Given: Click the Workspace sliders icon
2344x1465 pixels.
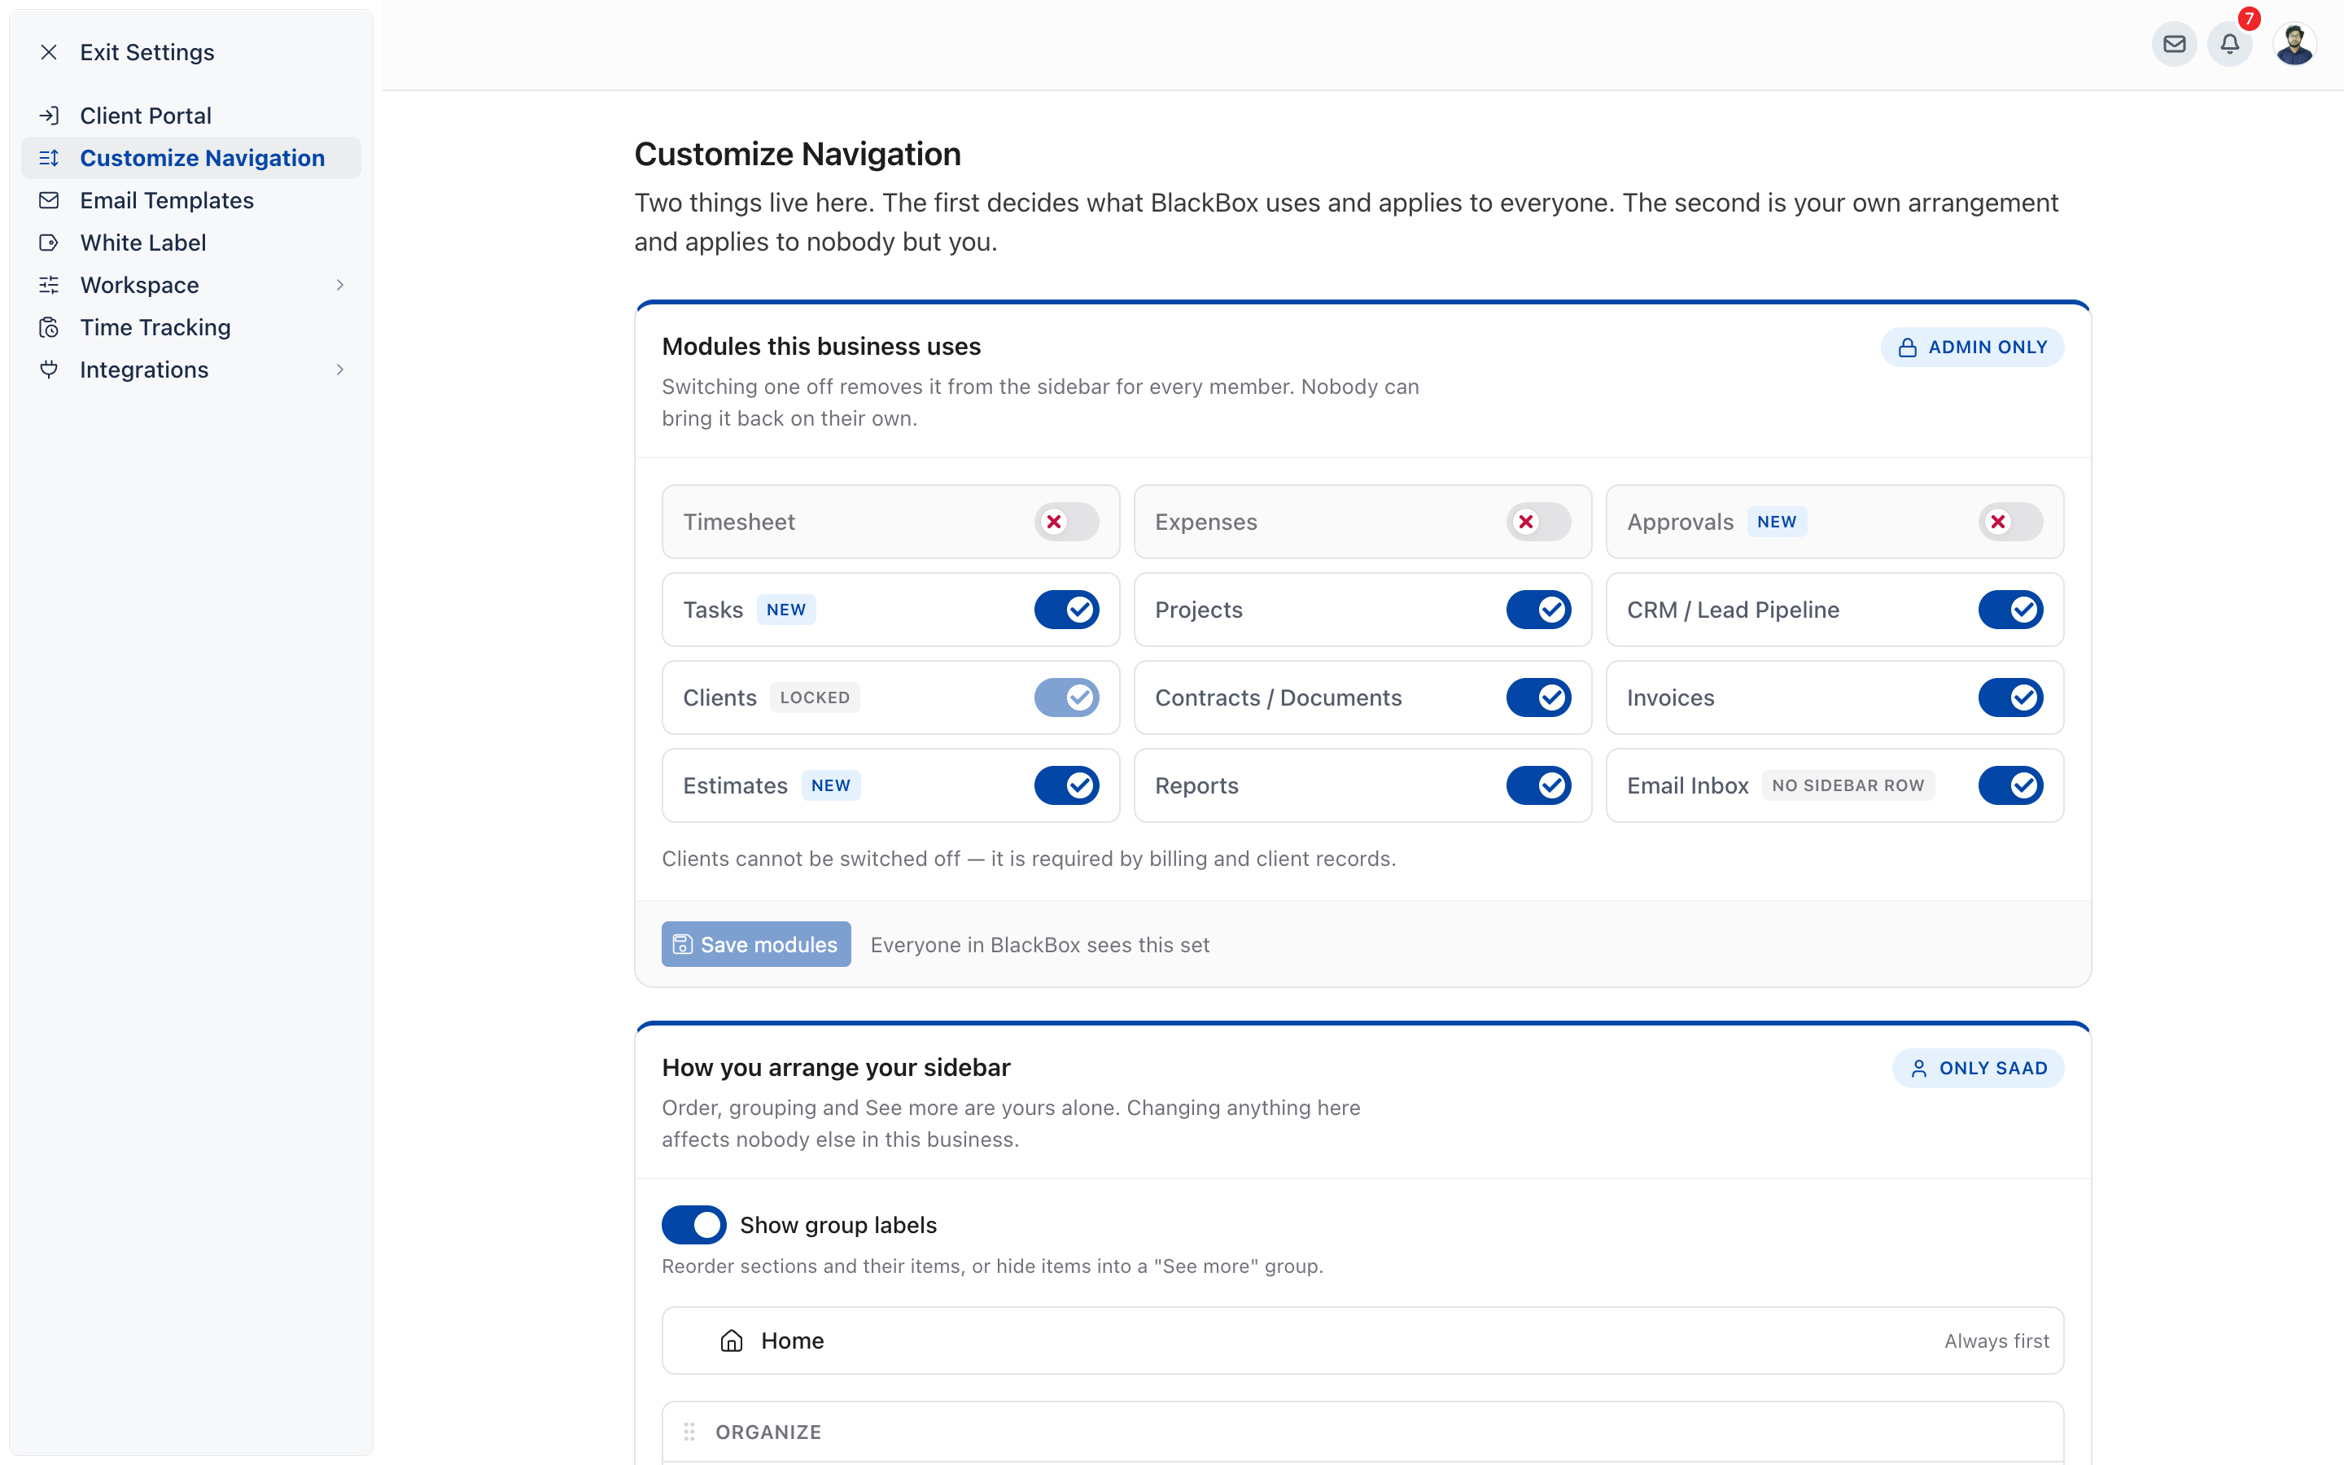Looking at the screenshot, I should (x=49, y=285).
